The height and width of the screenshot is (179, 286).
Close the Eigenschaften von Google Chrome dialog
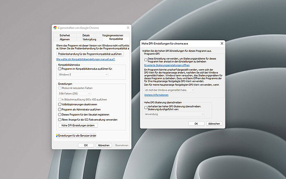(128, 28)
